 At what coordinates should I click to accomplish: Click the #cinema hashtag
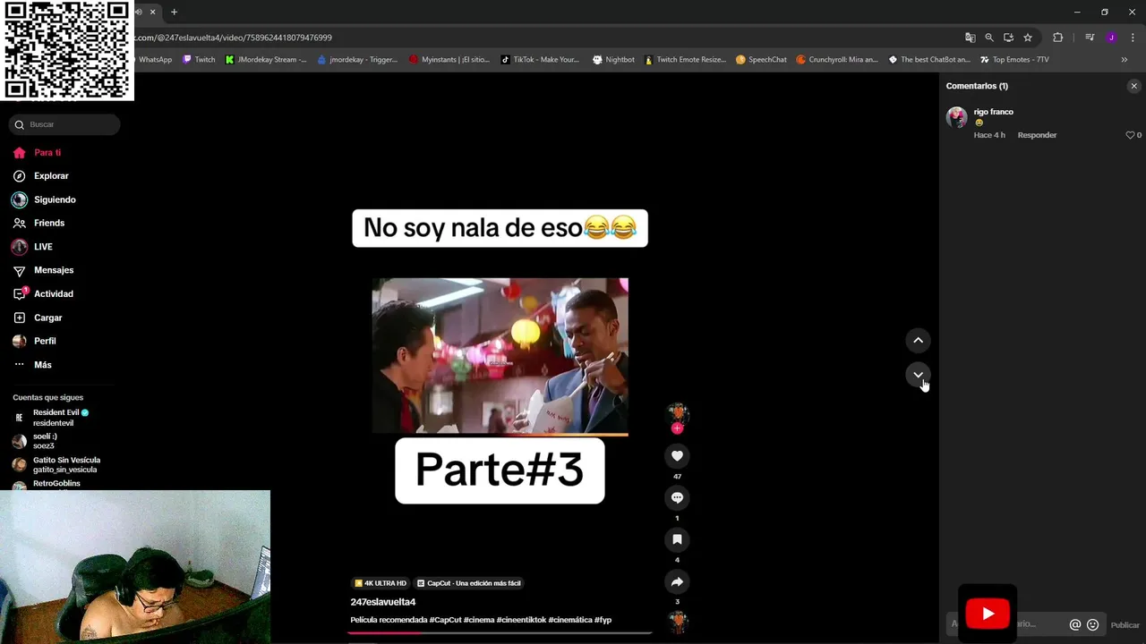coord(479,620)
